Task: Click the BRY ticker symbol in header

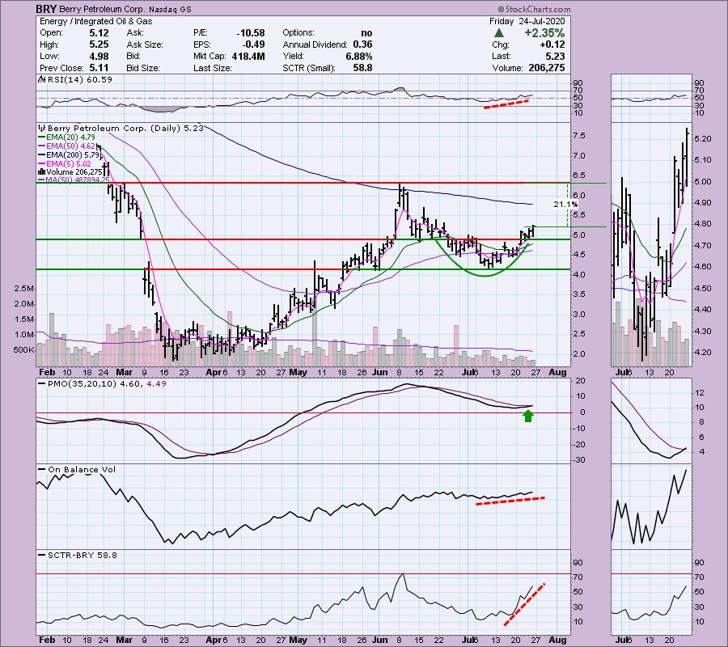Action: tap(47, 9)
